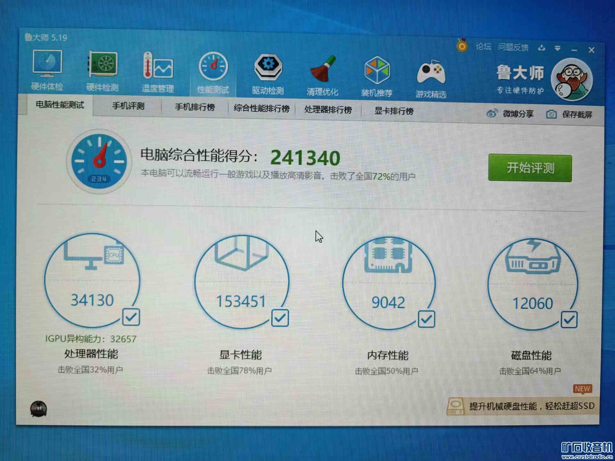615x461 pixels.
Task: Toggle the 内存性能 checkbox
Action: (x=426, y=319)
